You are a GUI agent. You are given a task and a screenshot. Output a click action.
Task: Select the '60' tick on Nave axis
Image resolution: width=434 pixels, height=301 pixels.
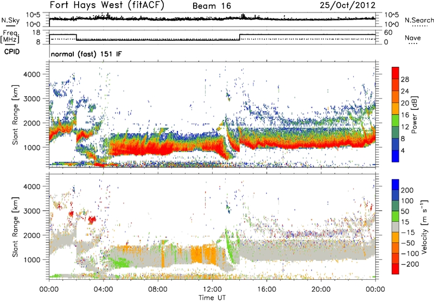pyautogui.click(x=388, y=33)
